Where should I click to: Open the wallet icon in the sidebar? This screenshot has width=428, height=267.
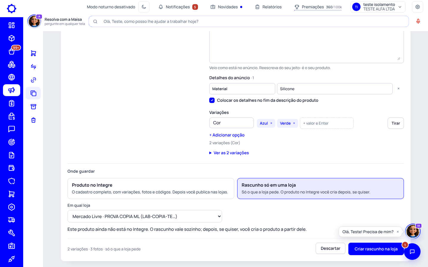(12, 168)
